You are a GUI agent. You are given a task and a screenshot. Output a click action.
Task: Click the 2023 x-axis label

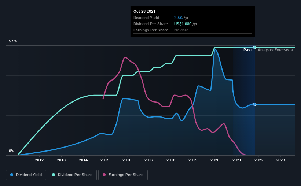[x=280, y=160]
